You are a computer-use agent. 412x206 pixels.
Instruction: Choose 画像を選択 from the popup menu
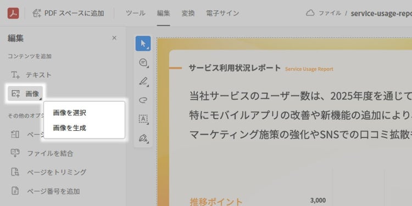tap(69, 113)
